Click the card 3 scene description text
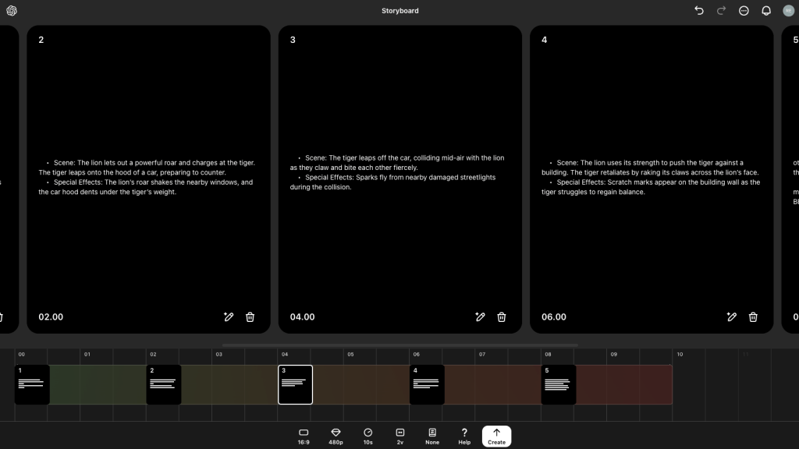Image resolution: width=799 pixels, height=449 pixels. [397, 172]
